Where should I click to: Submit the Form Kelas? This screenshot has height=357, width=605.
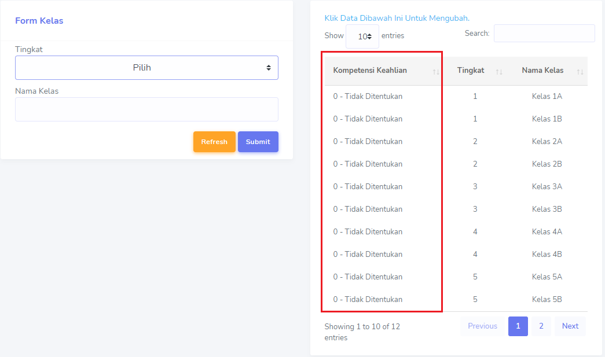[258, 142]
